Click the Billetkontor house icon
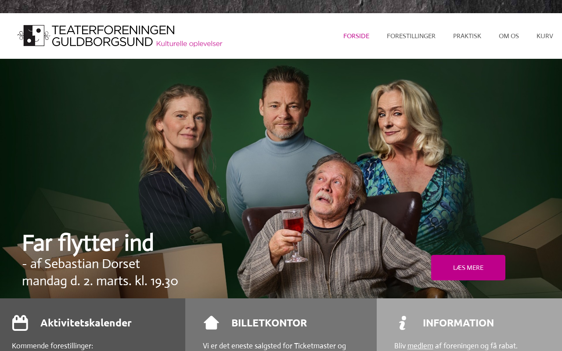 (211, 323)
